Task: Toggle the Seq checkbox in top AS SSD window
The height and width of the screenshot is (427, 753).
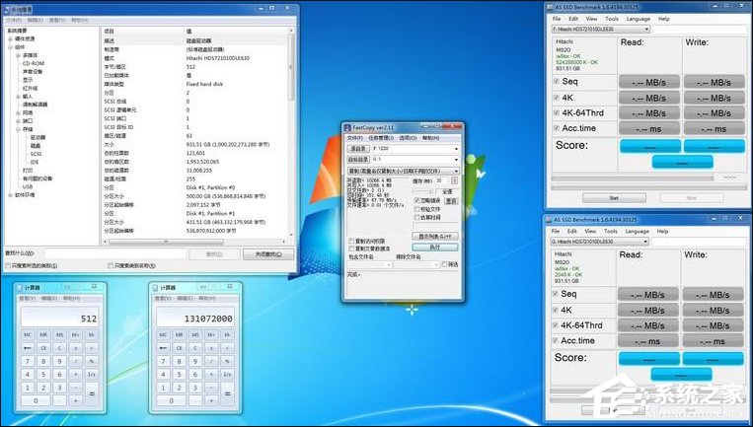Action: 556,82
